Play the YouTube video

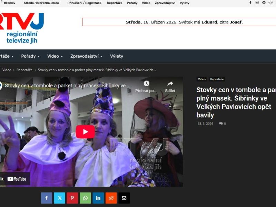[85, 131]
